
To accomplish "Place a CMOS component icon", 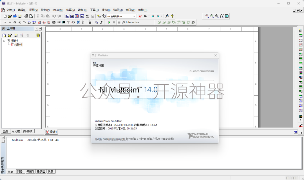I will pyautogui.click(x=34, y=22).
